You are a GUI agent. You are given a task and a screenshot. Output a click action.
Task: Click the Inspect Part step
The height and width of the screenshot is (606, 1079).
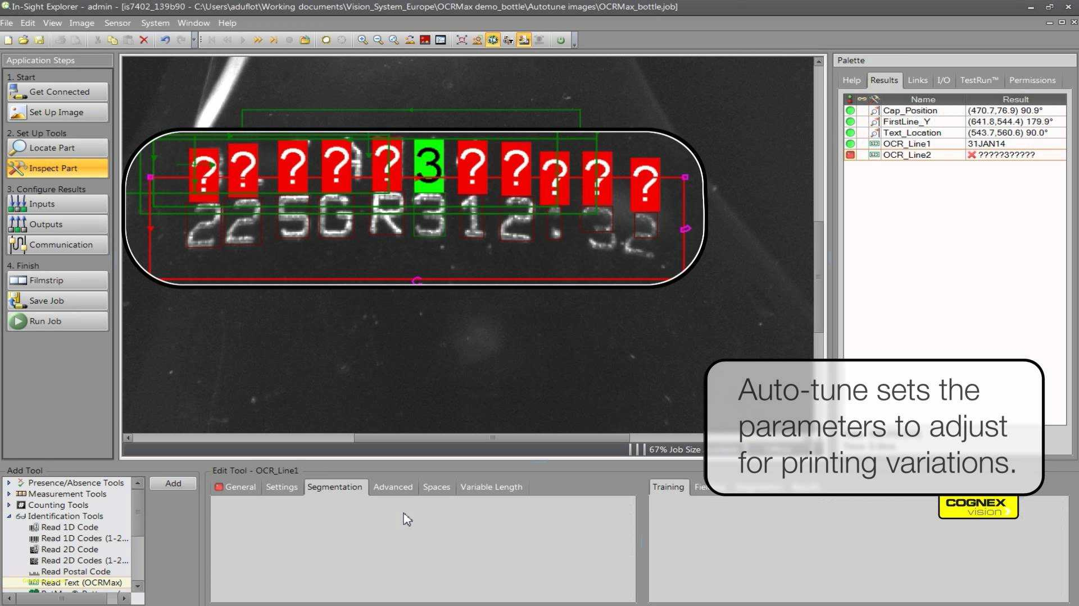pos(57,168)
